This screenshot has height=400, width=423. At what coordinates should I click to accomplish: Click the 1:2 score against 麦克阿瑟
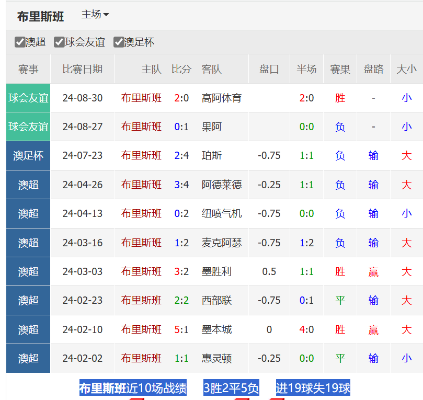pos(181,243)
